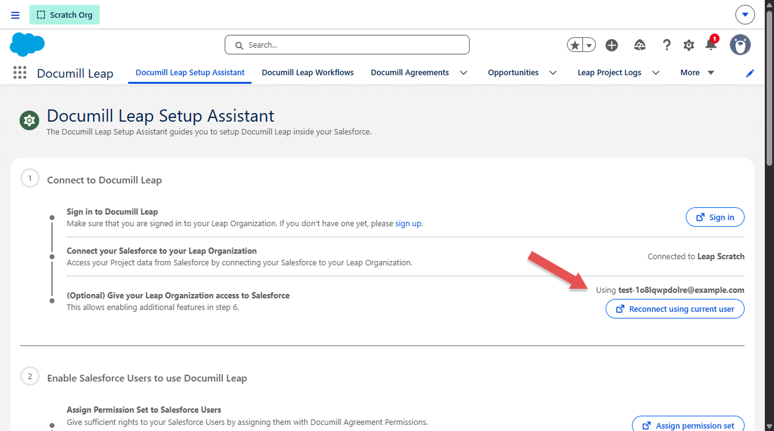774x431 pixels.
Task: Open the hamburger menu at top left
Action: click(15, 15)
